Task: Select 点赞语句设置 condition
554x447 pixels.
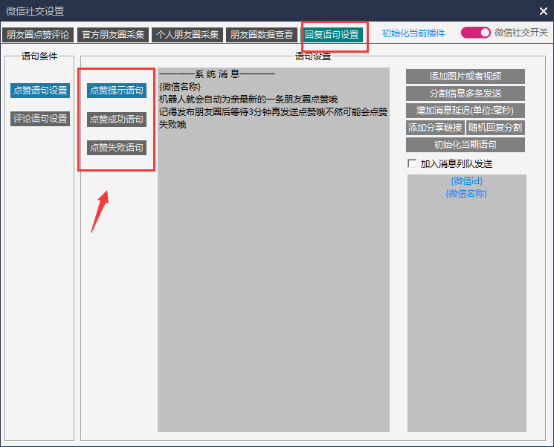Action: 40,91
